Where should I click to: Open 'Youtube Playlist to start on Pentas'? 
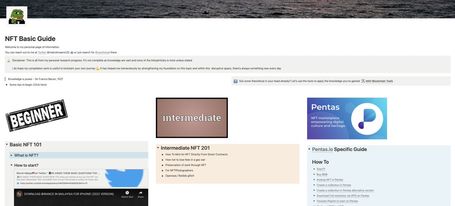point(337,201)
